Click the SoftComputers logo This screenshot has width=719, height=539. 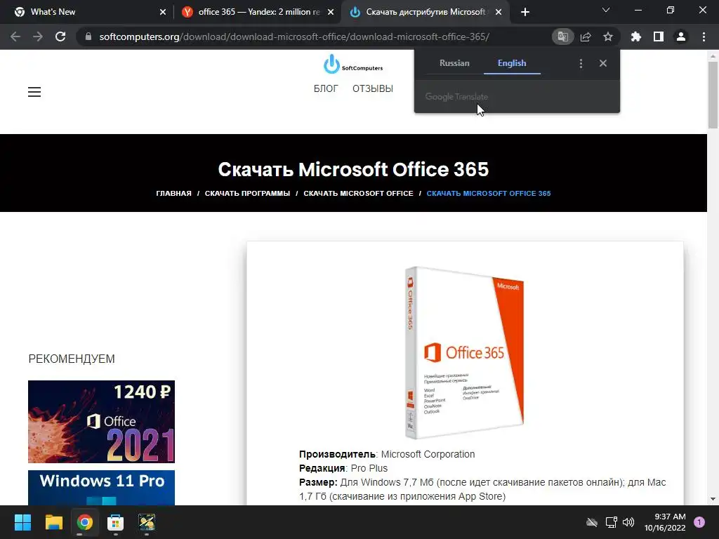pos(353,64)
